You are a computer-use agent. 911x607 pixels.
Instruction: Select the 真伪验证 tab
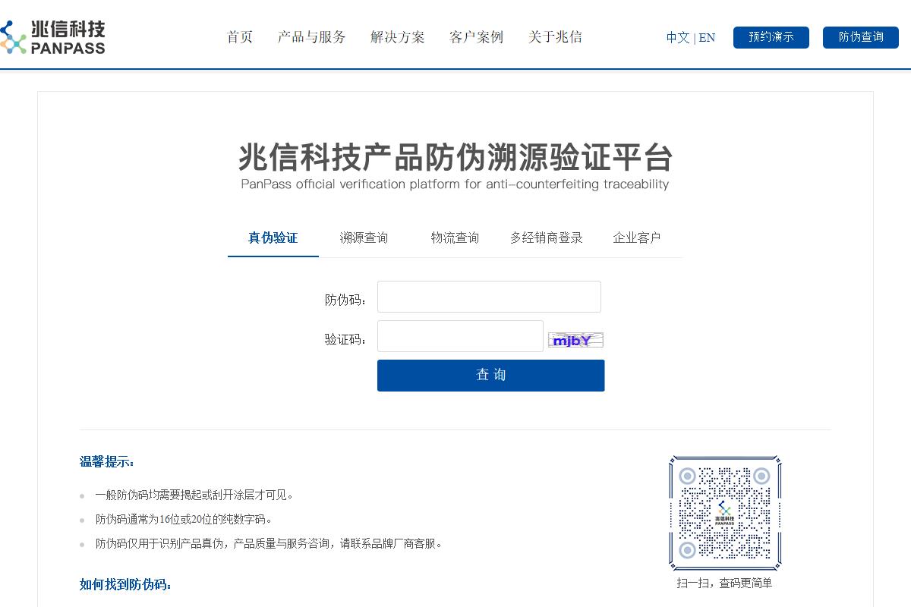click(273, 237)
